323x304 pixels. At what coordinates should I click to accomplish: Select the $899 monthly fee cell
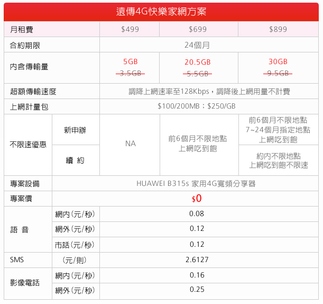[x=278, y=29]
